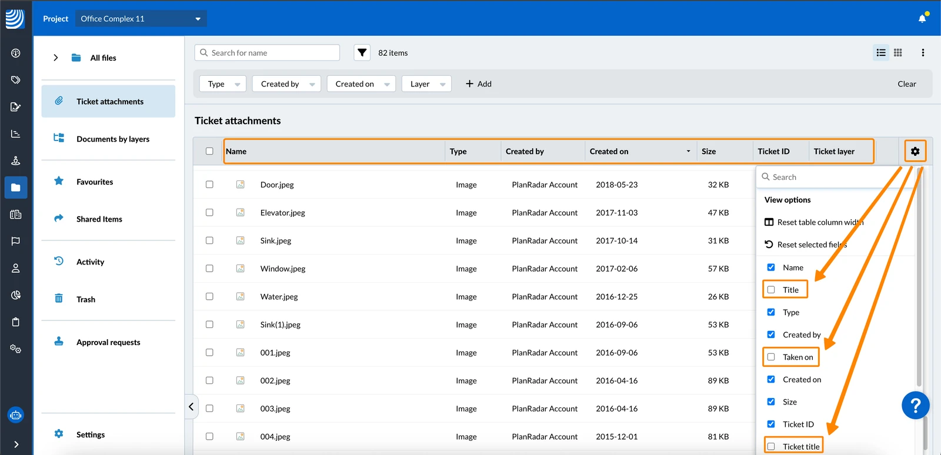Expand the All files tree

[x=56, y=58]
